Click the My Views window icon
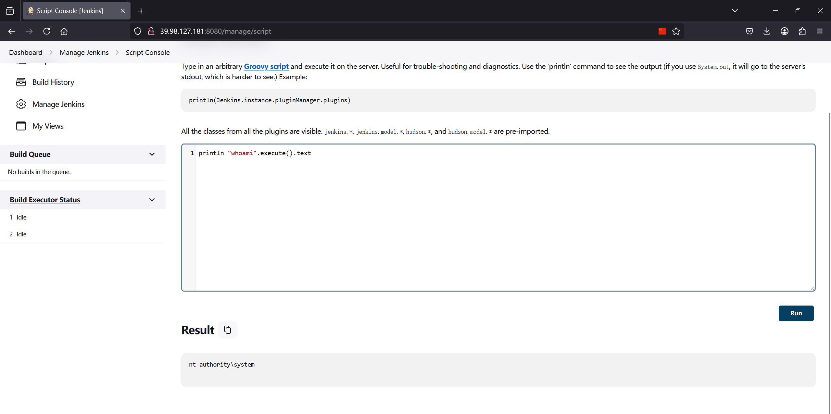831x414 pixels. (21, 126)
